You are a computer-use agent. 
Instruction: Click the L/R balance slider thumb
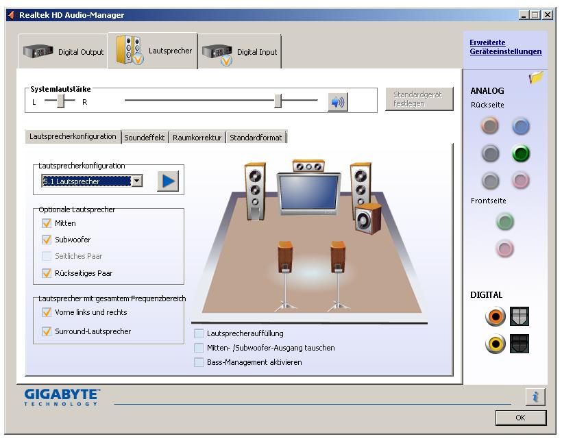[61, 101]
